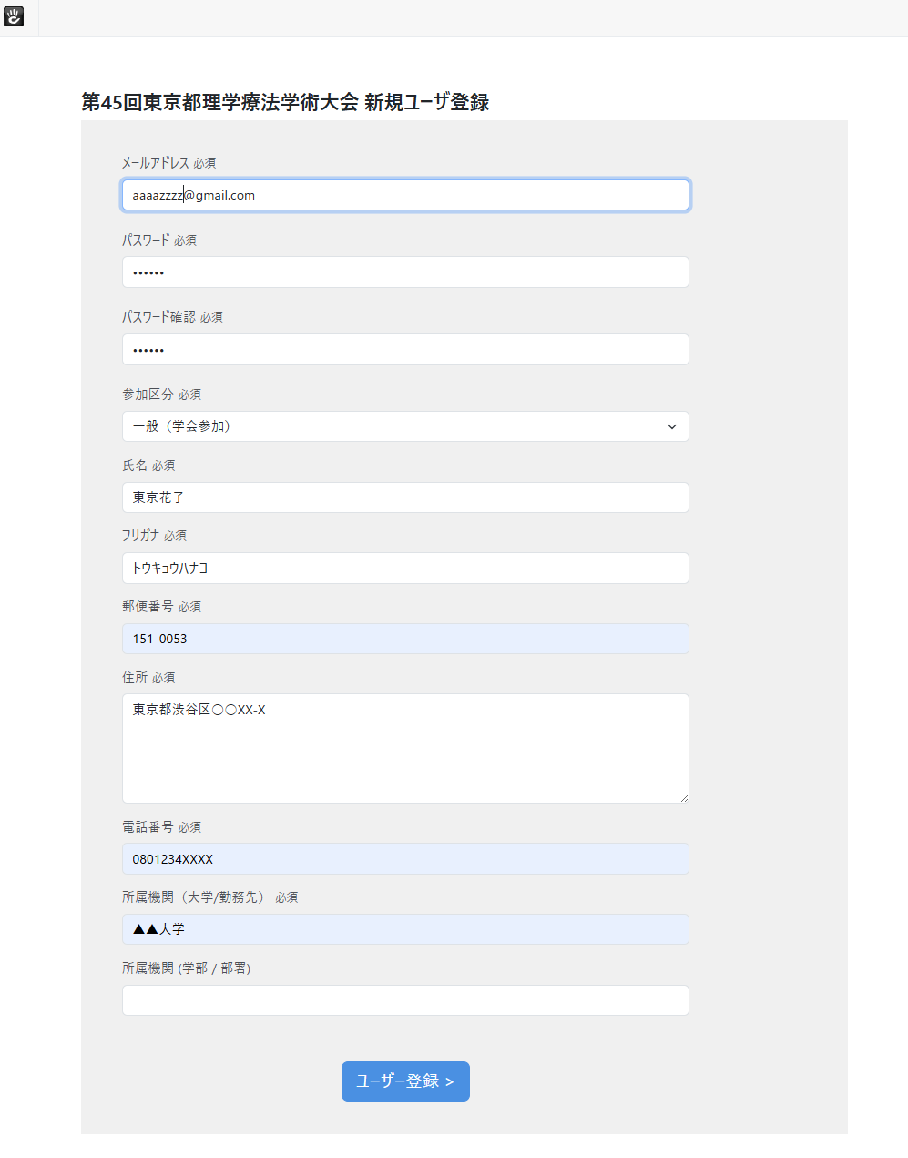The height and width of the screenshot is (1158, 908).
Task: Grab the 住所 textarea resize handle
Action: 684,798
